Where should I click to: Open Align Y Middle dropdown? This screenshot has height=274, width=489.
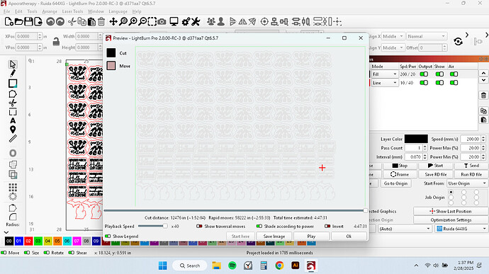pos(393,47)
